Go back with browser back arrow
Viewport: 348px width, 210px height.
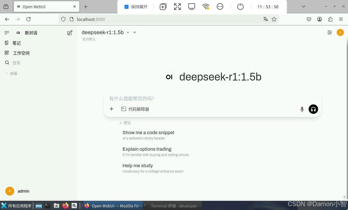coord(7,19)
